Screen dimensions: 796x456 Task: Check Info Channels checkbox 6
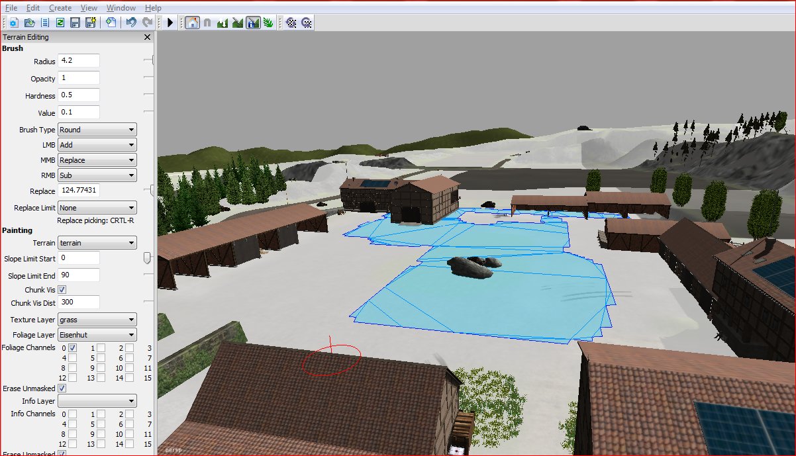pyautogui.click(x=130, y=424)
